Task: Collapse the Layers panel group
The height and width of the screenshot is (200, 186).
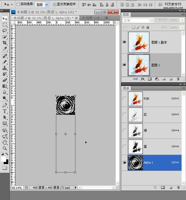Action: (x=180, y=11)
